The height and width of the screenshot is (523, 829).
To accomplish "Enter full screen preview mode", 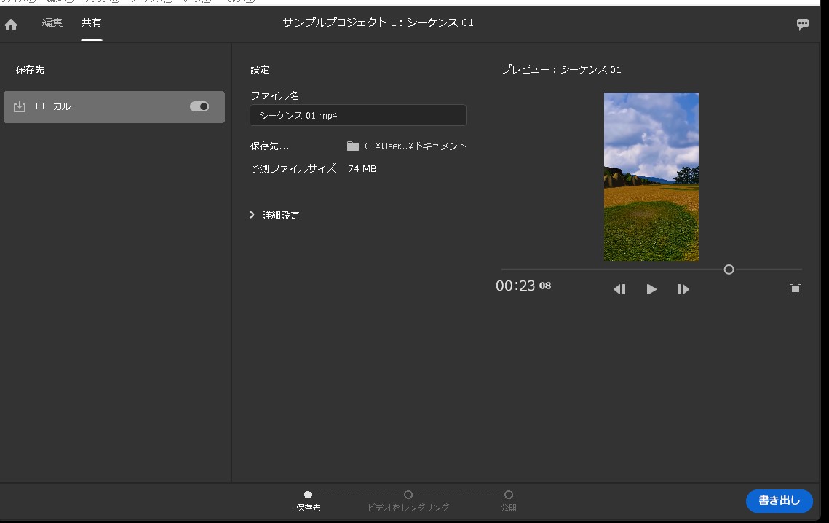I will (796, 288).
